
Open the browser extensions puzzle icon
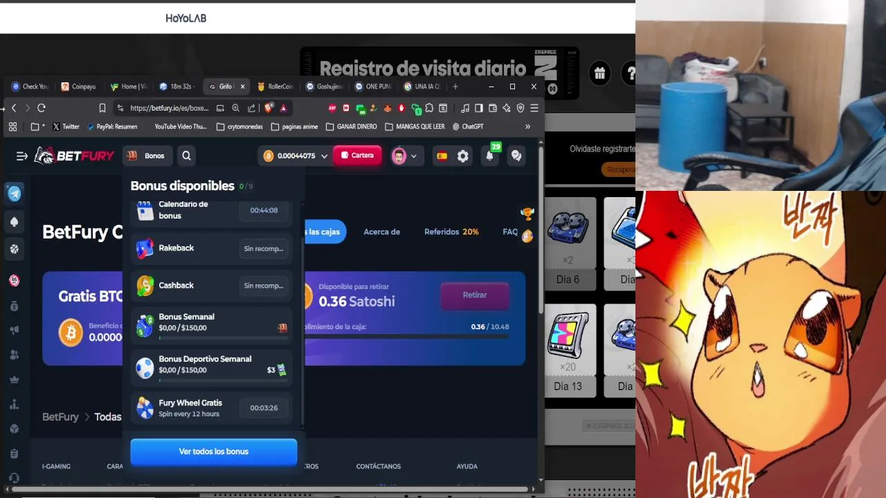click(430, 108)
